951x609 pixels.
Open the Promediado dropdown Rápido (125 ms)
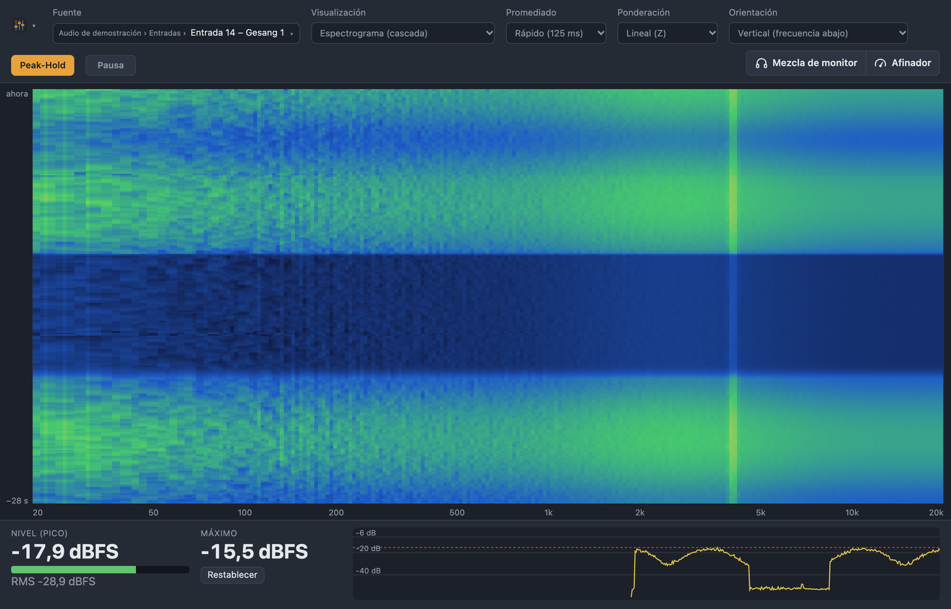[556, 33]
